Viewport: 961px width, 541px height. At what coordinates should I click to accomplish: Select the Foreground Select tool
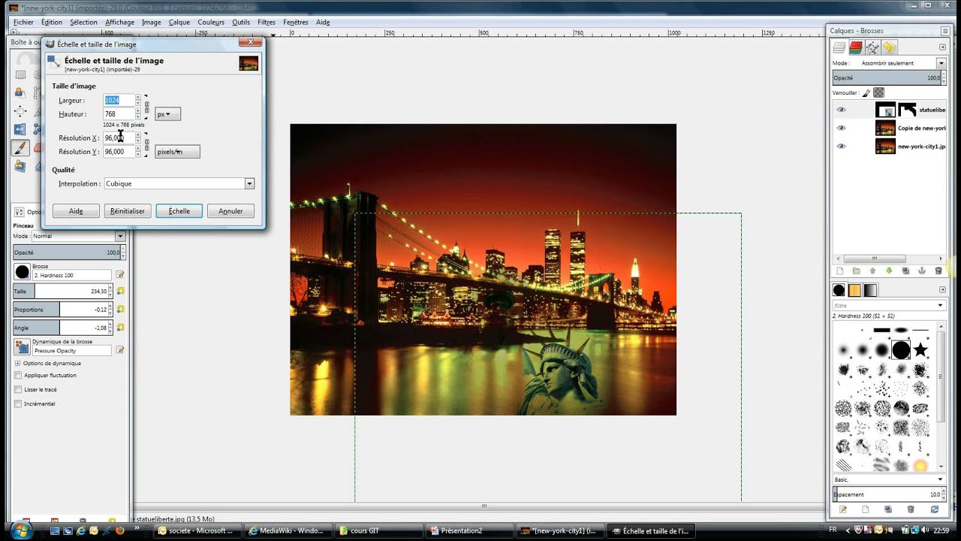click(x=20, y=92)
